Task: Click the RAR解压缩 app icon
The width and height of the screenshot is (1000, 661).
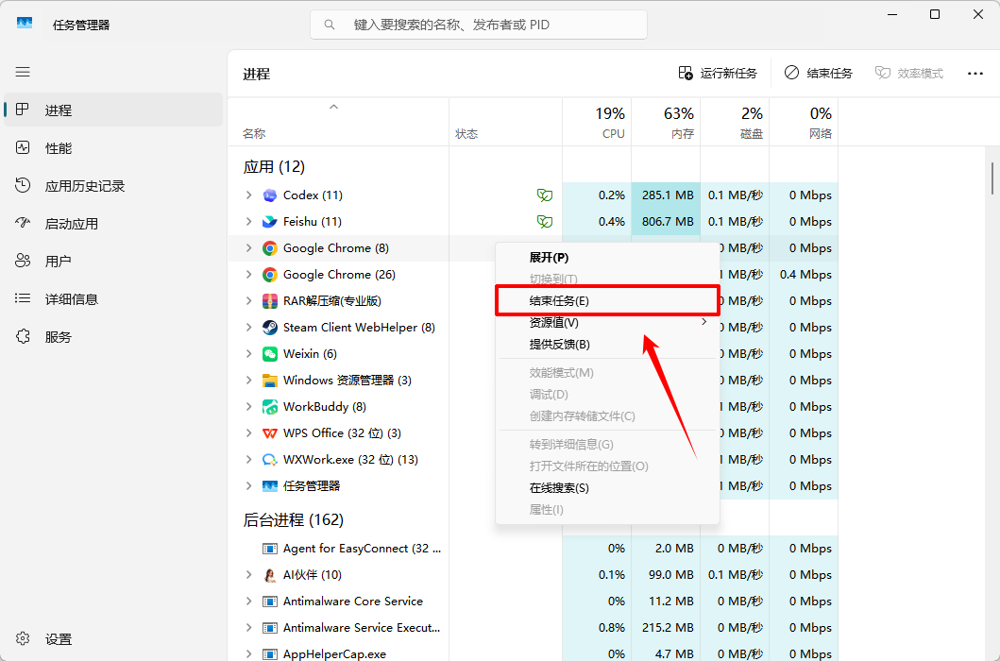Action: pos(270,301)
